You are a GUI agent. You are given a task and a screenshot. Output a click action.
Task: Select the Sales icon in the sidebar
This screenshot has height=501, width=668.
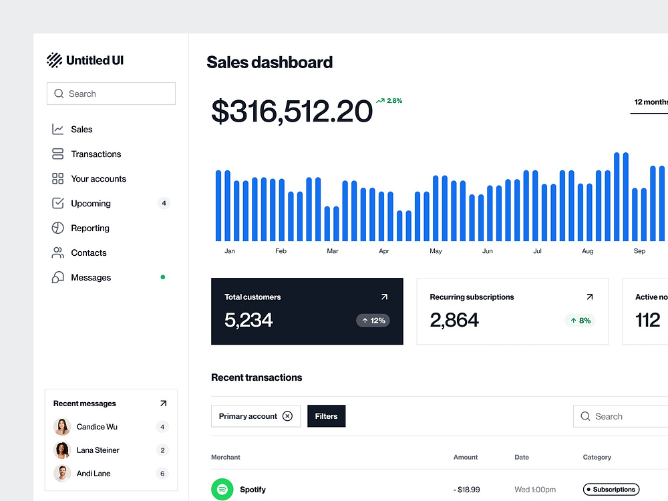click(57, 129)
